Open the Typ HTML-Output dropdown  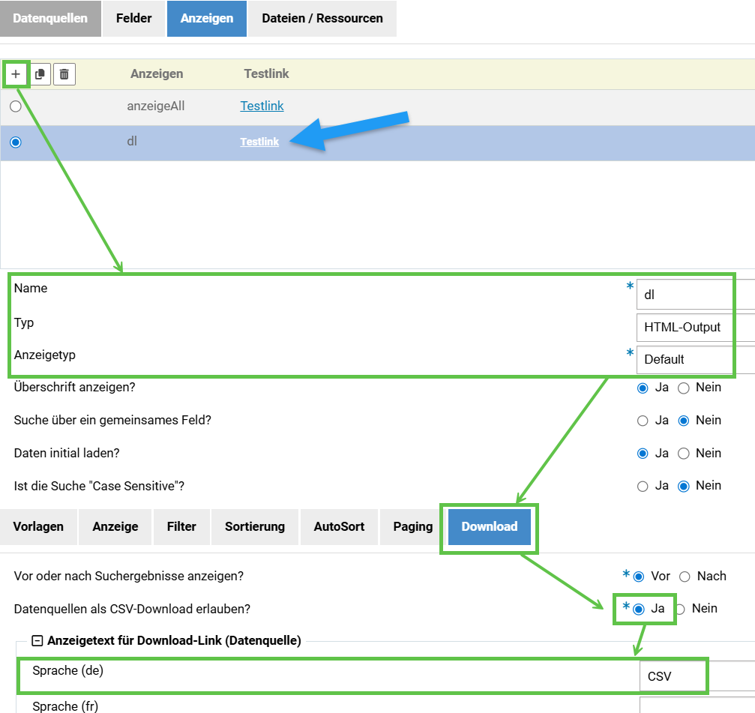[684, 327]
